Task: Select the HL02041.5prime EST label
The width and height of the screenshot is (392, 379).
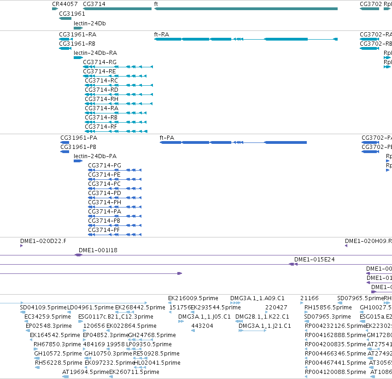Action: (157, 363)
